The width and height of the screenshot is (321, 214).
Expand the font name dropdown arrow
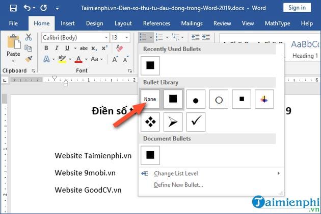tap(106, 38)
